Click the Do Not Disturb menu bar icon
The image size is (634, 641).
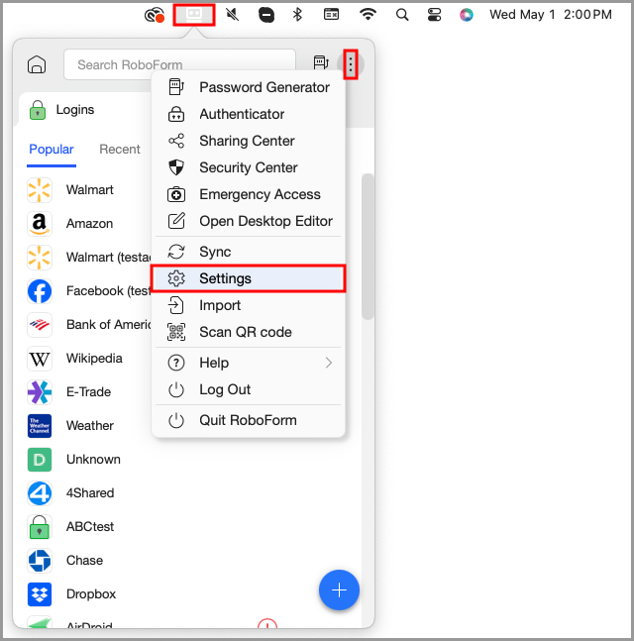pos(266,15)
